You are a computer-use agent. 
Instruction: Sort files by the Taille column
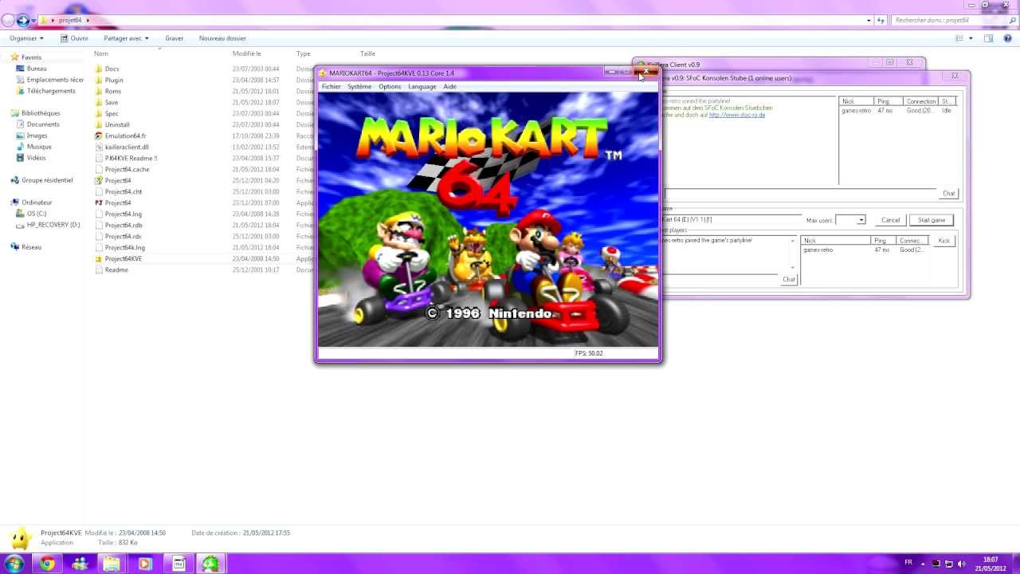(x=367, y=53)
